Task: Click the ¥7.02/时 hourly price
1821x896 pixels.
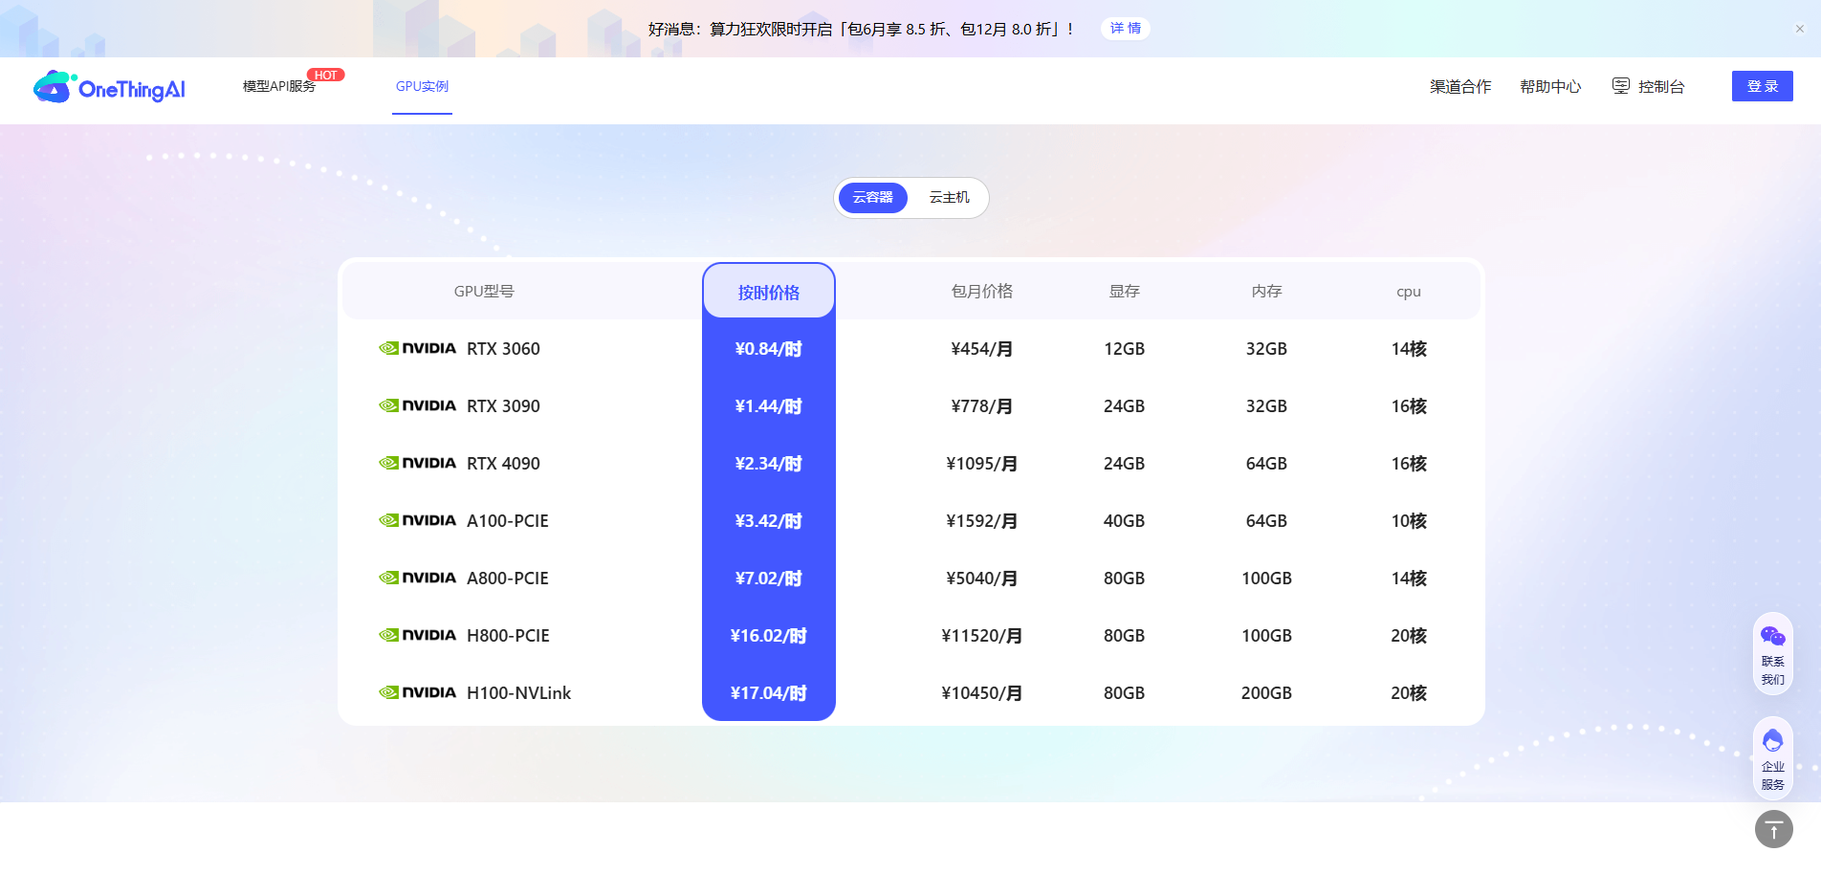Action: [769, 579]
